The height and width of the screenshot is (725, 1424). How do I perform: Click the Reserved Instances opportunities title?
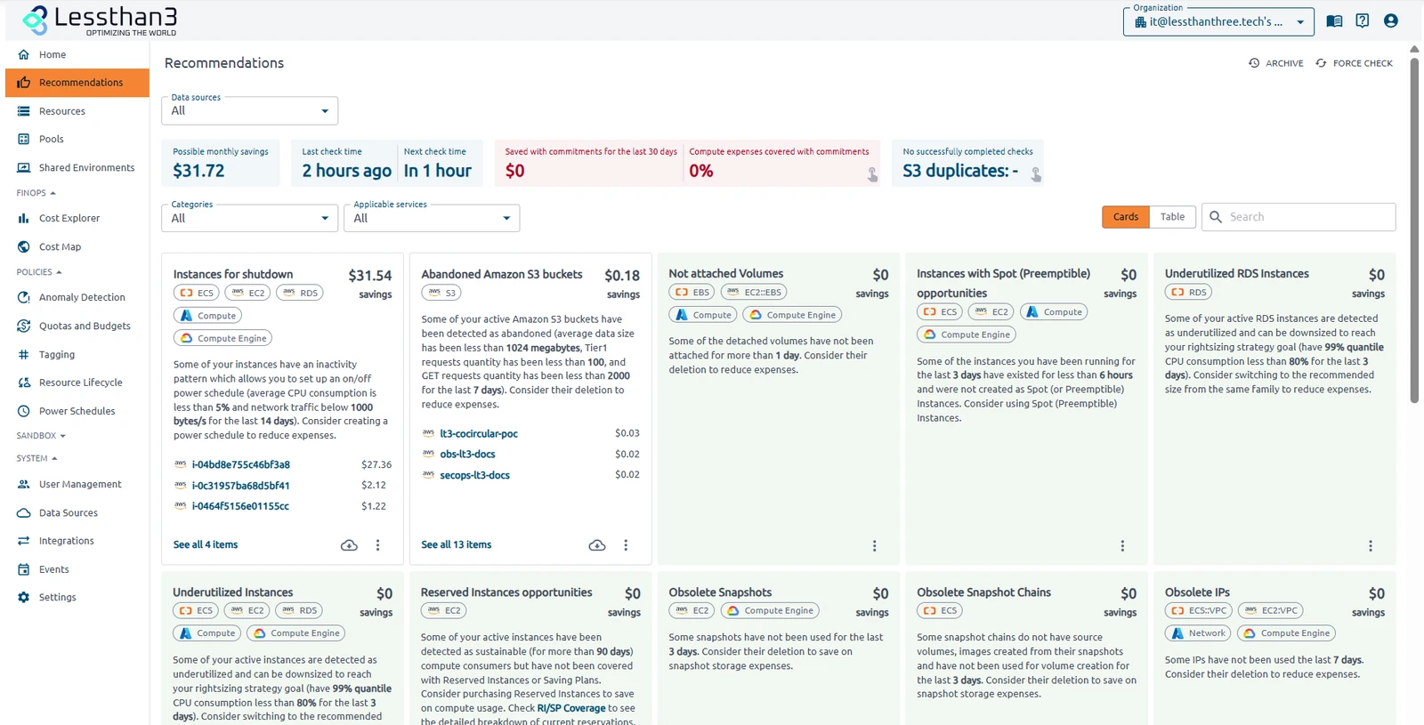click(x=506, y=592)
